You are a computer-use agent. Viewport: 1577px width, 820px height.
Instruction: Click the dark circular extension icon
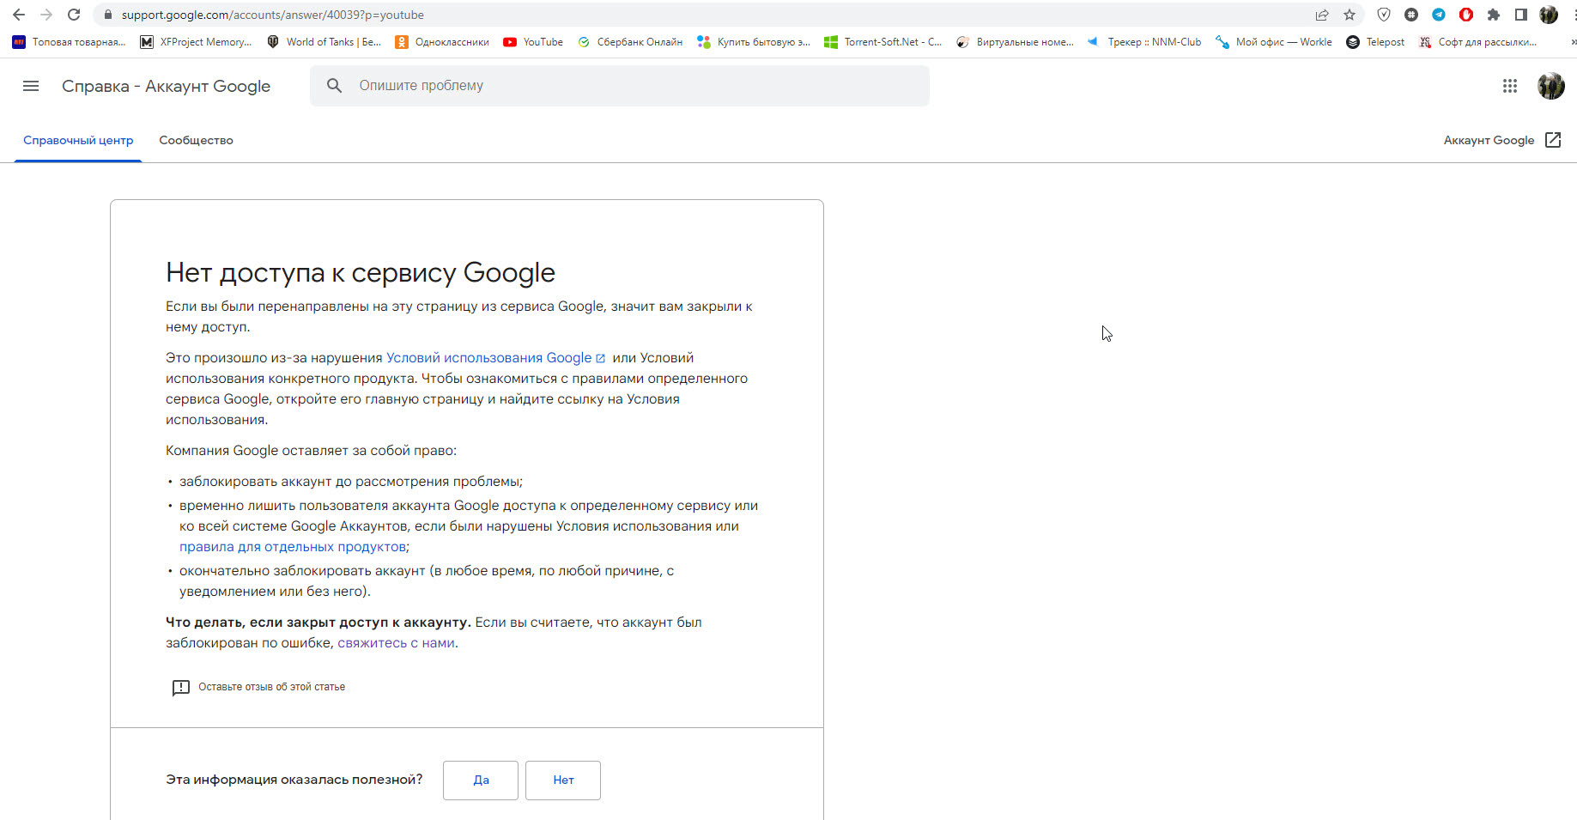1411,15
